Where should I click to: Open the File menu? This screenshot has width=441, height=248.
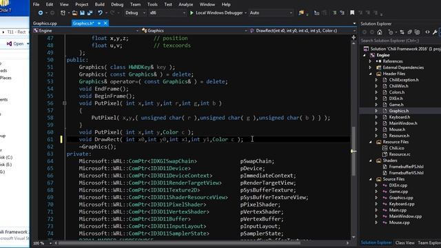(x=36, y=5)
